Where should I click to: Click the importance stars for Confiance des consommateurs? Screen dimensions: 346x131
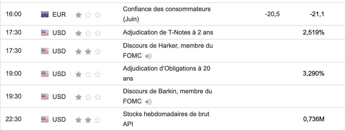(x=88, y=15)
